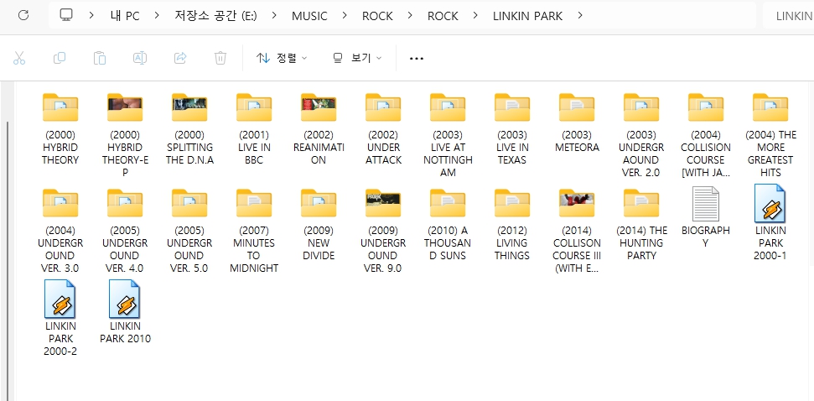814x401 pixels.
Task: Open the three-dots more options menu
Action: pyautogui.click(x=417, y=58)
